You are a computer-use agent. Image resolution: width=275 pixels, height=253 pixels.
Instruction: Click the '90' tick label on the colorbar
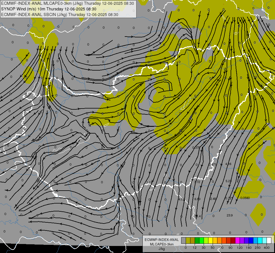click(230, 248)
